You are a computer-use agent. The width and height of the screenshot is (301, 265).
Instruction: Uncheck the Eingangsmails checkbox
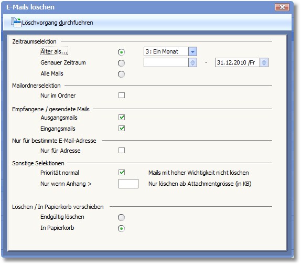click(122, 128)
